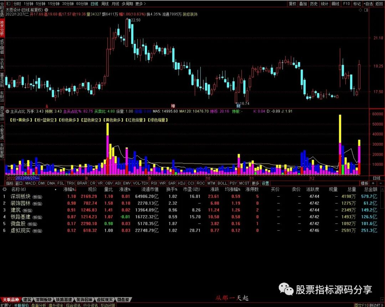Sort the table by 涨幅% column
The height and width of the screenshot is (307, 385).
[70, 189]
